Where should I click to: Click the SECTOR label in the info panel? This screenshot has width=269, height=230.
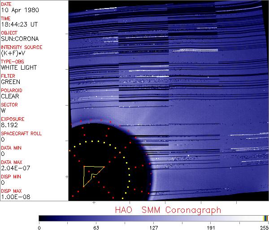(x=9, y=105)
